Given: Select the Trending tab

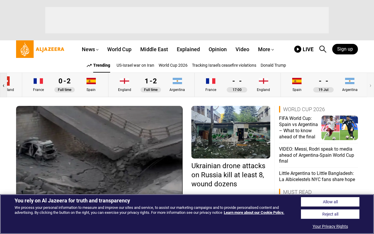Looking at the screenshot, I should point(102,65).
